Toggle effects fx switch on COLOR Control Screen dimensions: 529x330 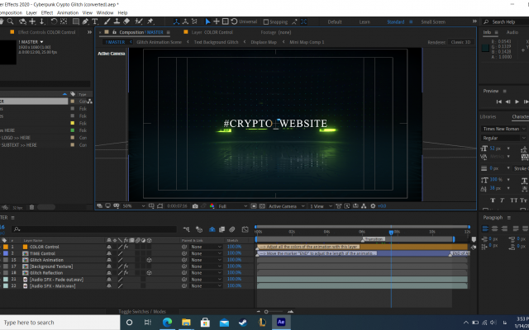tap(126, 247)
